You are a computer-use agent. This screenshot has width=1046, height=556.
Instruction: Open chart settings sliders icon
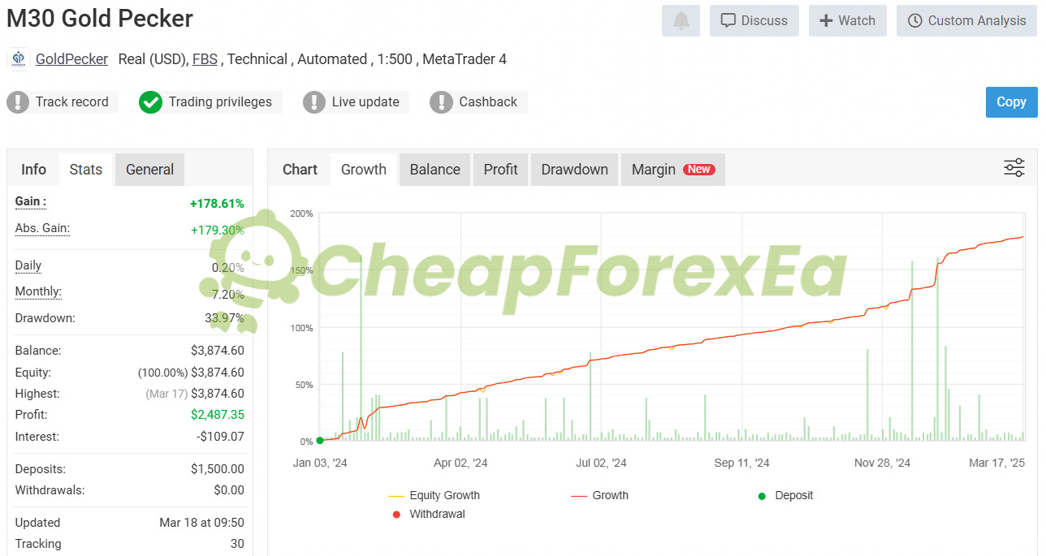1014,168
